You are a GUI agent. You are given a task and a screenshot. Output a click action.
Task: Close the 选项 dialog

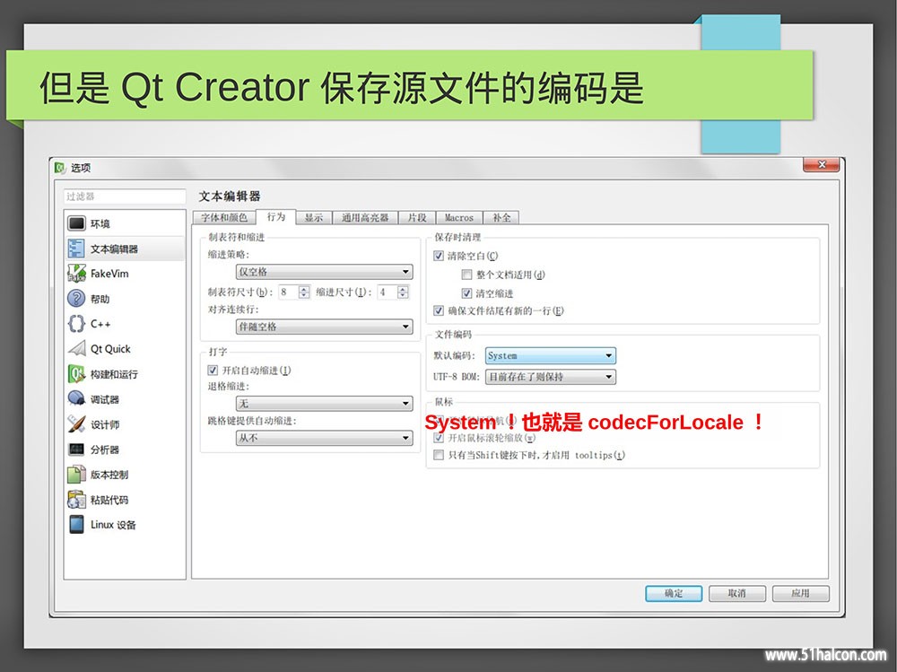click(822, 165)
